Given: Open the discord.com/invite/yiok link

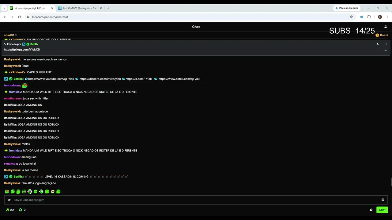Looking at the screenshot, I should [x=100, y=79].
